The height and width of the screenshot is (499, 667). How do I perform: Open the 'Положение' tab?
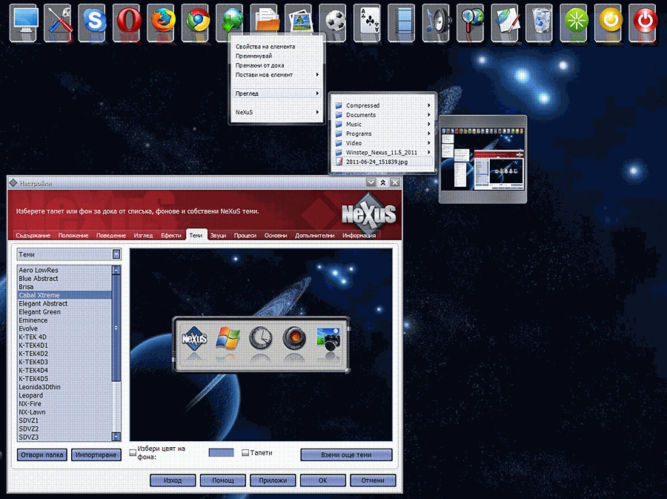73,235
